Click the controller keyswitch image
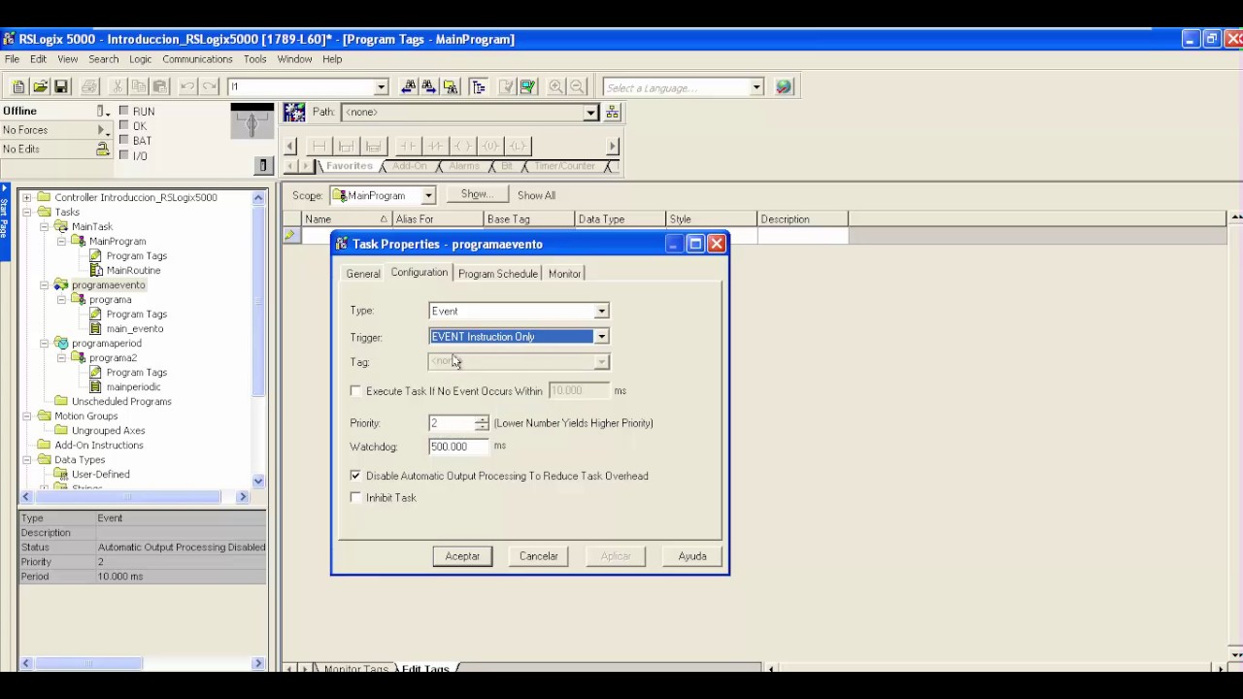 (x=252, y=121)
